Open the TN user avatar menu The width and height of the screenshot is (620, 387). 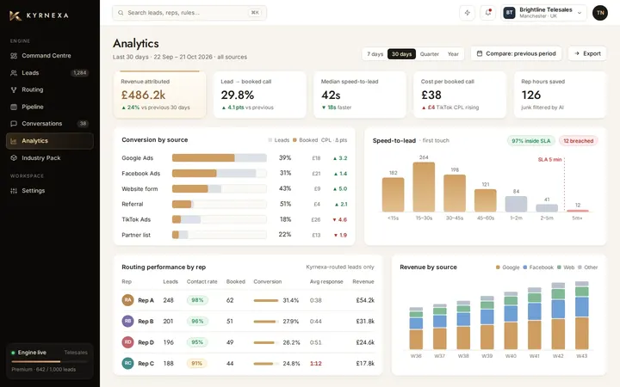(600, 13)
